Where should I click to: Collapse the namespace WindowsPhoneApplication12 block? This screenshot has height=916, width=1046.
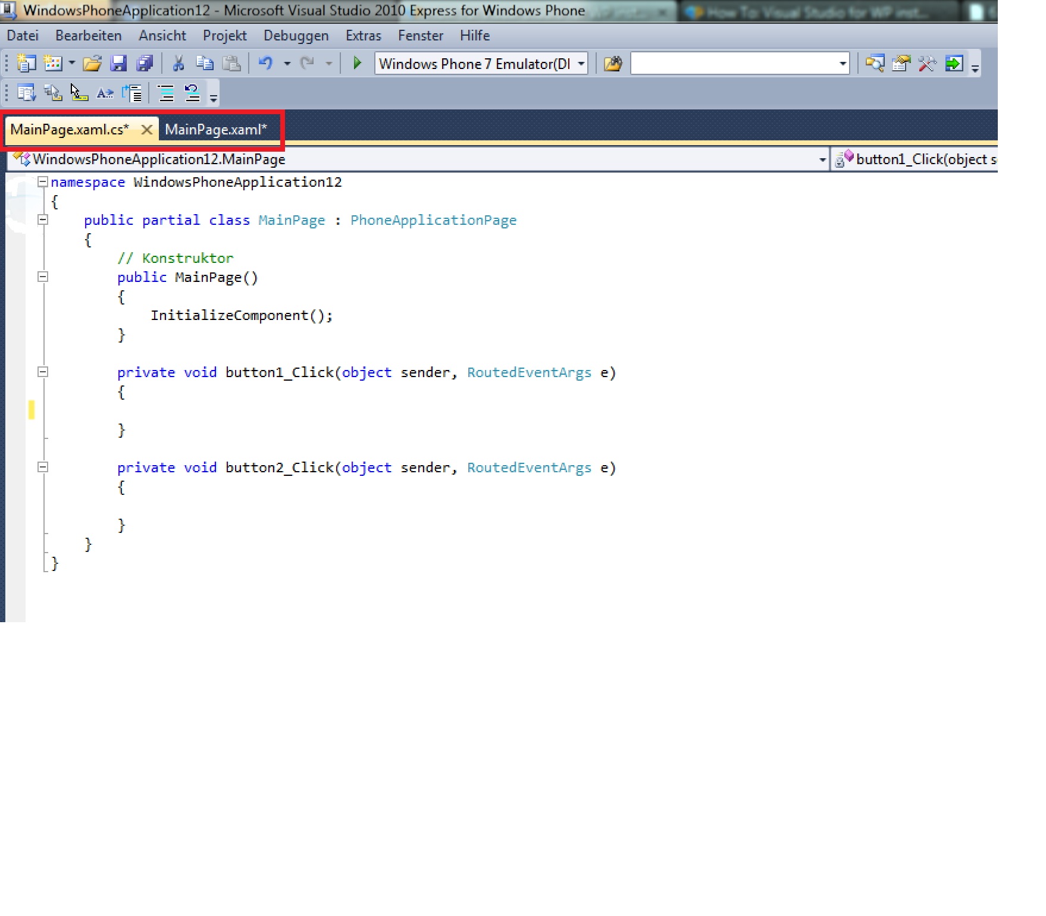click(43, 182)
